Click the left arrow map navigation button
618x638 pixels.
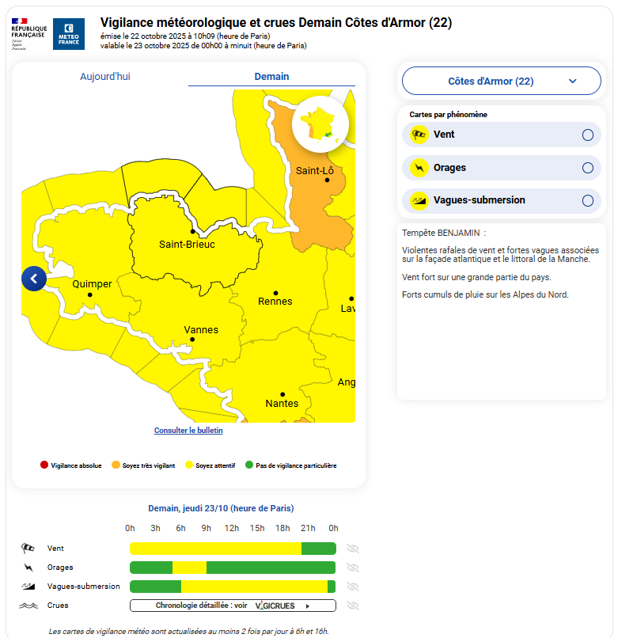[x=34, y=279]
